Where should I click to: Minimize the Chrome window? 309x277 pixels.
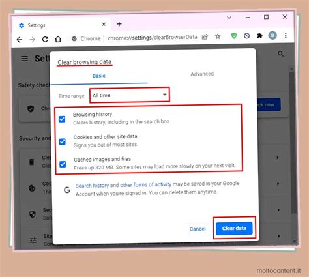pos(248,18)
